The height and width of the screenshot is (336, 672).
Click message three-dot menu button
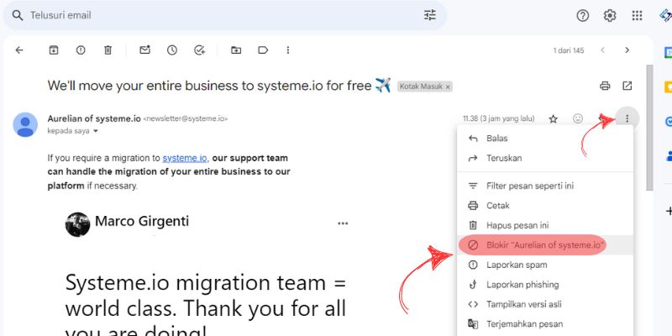pyautogui.click(x=627, y=118)
